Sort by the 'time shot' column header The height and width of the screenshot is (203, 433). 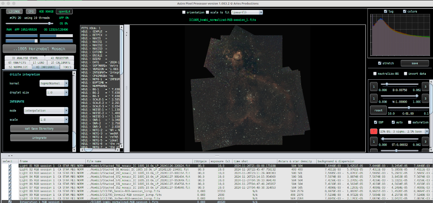255,161
